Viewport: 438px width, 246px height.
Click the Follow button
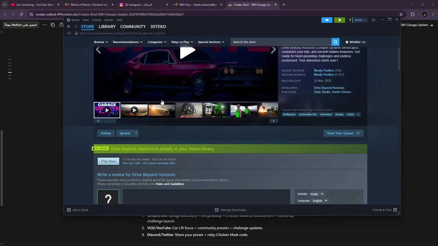(106, 133)
